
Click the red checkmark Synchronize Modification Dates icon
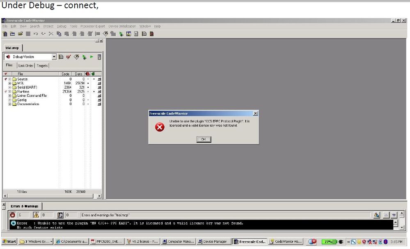[x=69, y=57]
